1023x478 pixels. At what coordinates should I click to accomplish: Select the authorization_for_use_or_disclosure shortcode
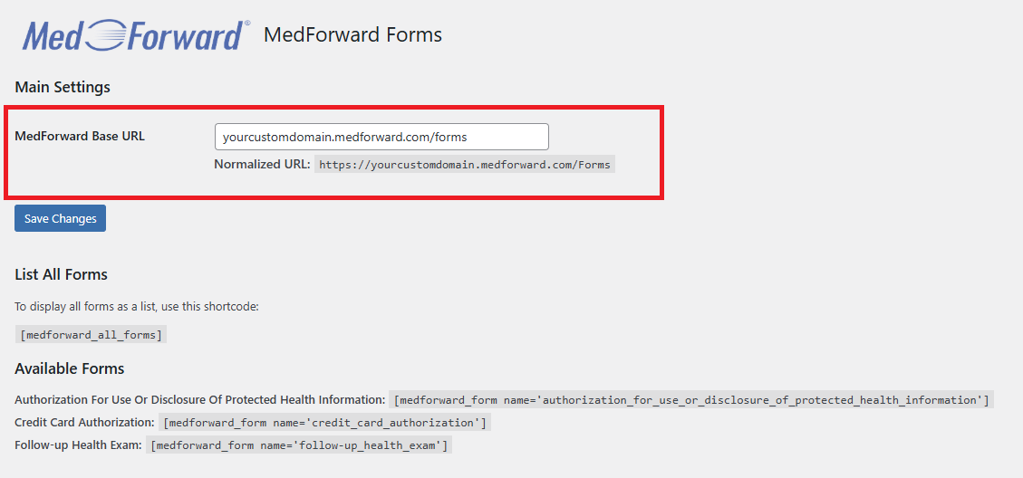pyautogui.click(x=691, y=399)
